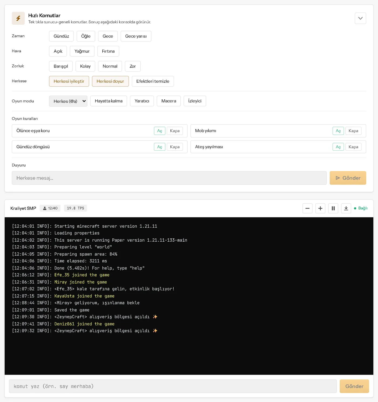The height and width of the screenshot is (402, 378).
Task: Set weather to Yağmur
Action: pyautogui.click(x=82, y=51)
